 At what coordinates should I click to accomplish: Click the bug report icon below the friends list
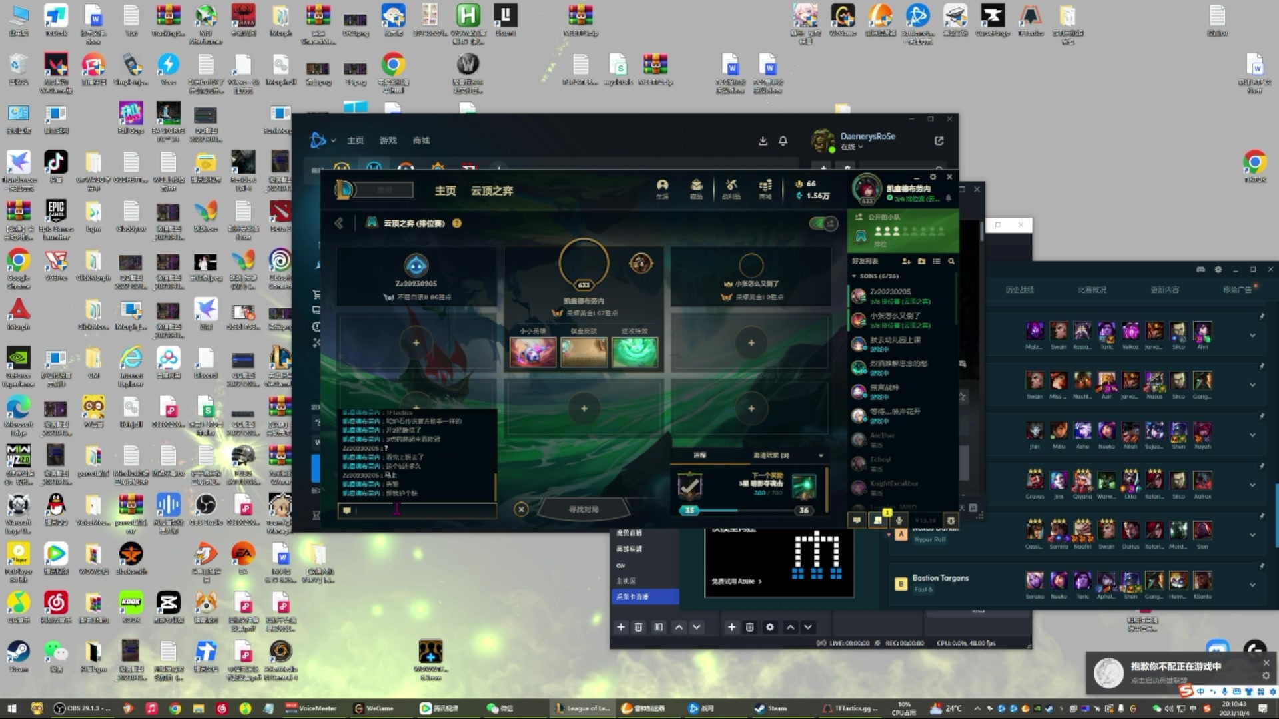[x=951, y=520]
